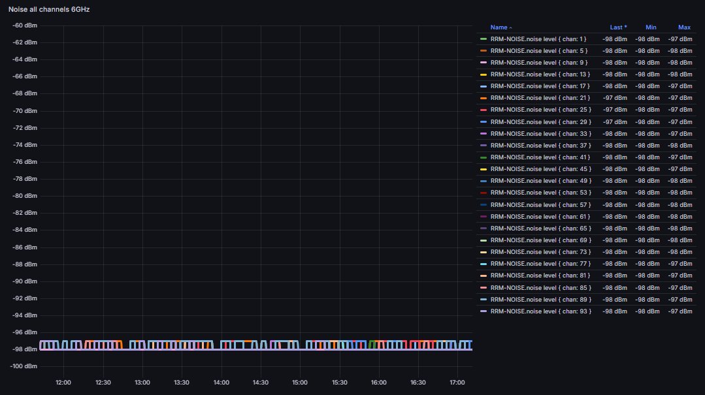The image size is (705, 395).
Task: Click the -98 dBm Y-axis label
Action: (25, 349)
